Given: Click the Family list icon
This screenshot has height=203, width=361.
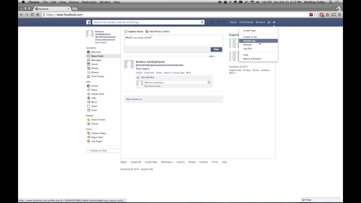Looking at the screenshot, I should 89,124.
